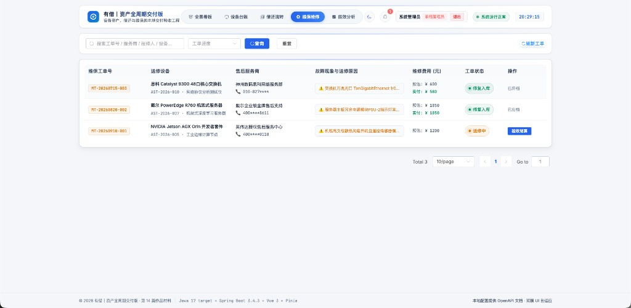Click 已归档 in the Catalyst 9300 row

point(513,89)
